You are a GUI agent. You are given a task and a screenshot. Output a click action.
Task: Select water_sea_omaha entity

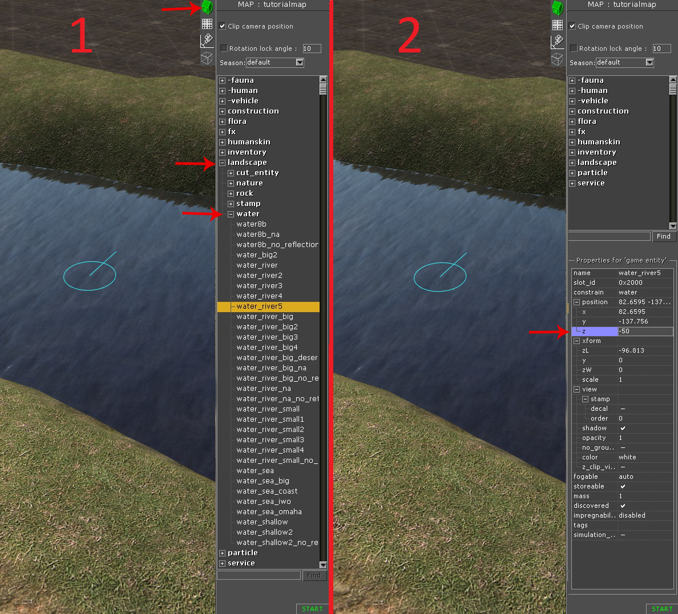(269, 512)
